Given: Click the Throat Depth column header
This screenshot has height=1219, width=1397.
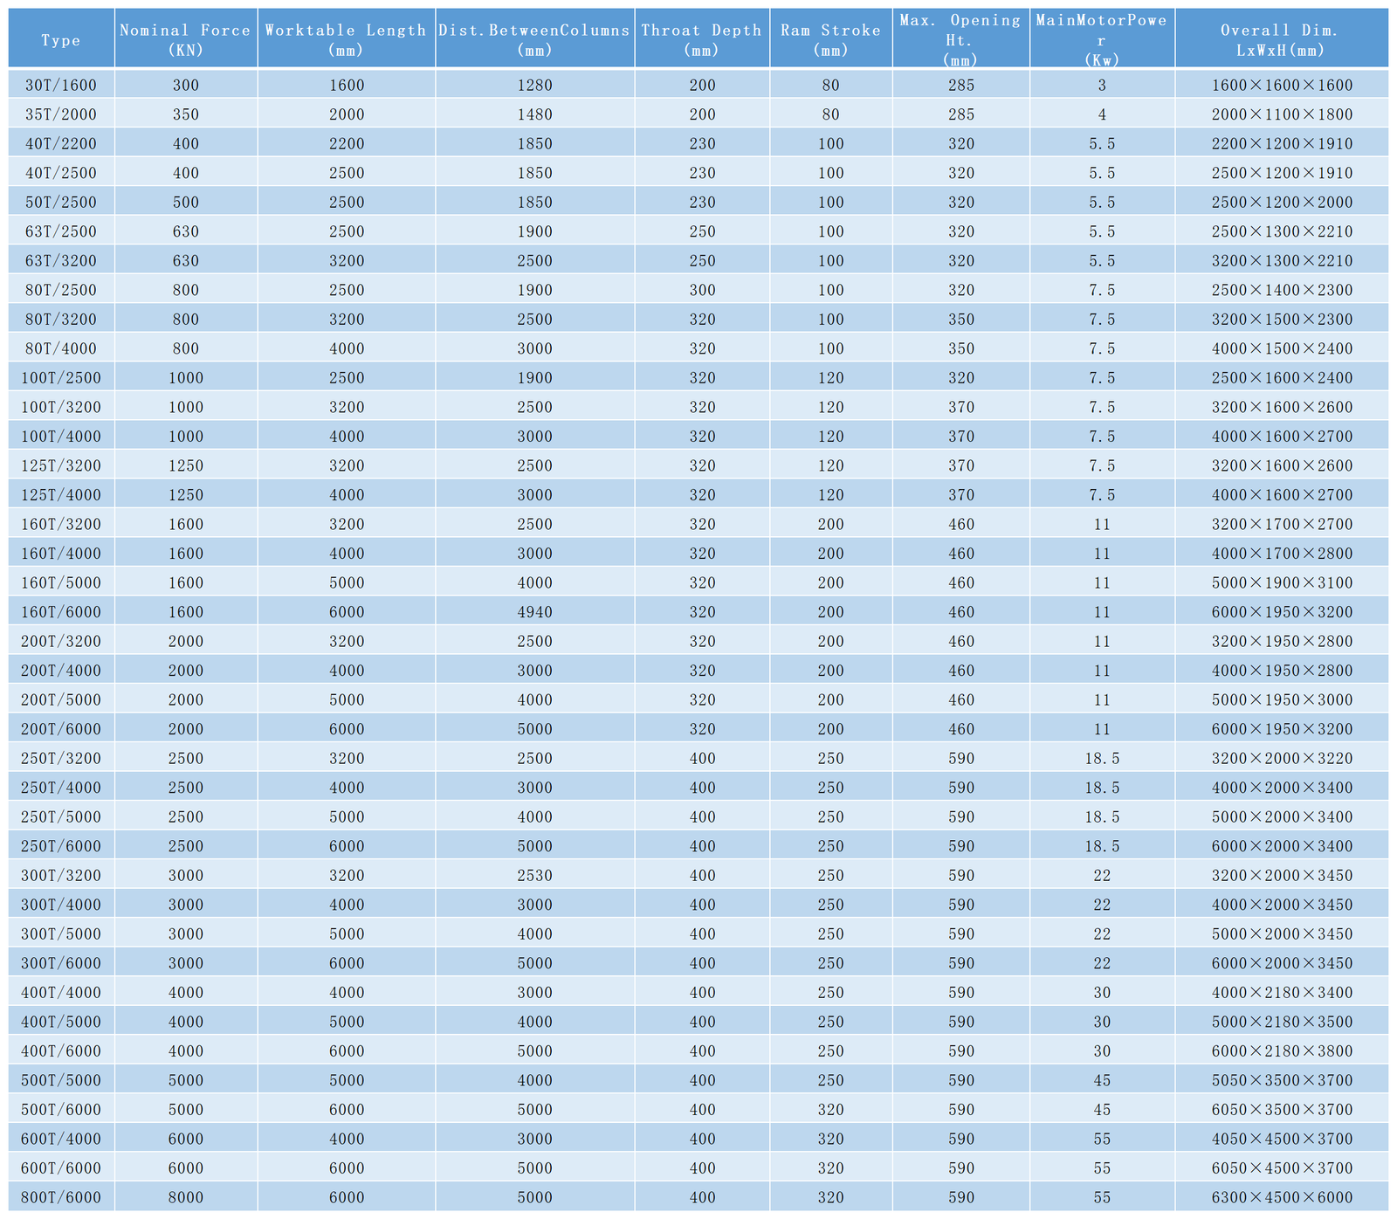Looking at the screenshot, I should [x=702, y=40].
